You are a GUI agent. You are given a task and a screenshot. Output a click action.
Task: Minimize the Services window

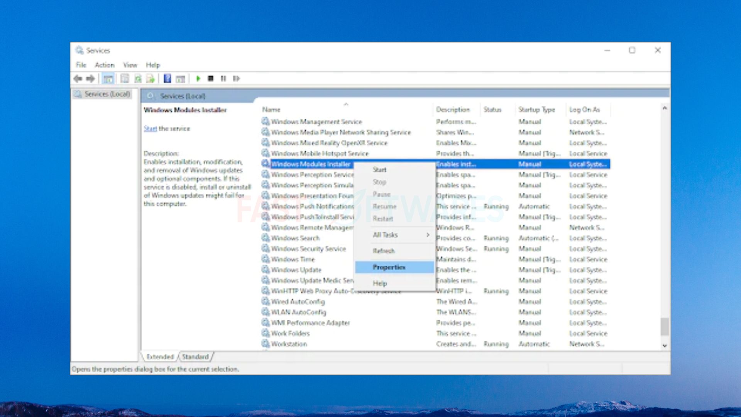click(607, 50)
